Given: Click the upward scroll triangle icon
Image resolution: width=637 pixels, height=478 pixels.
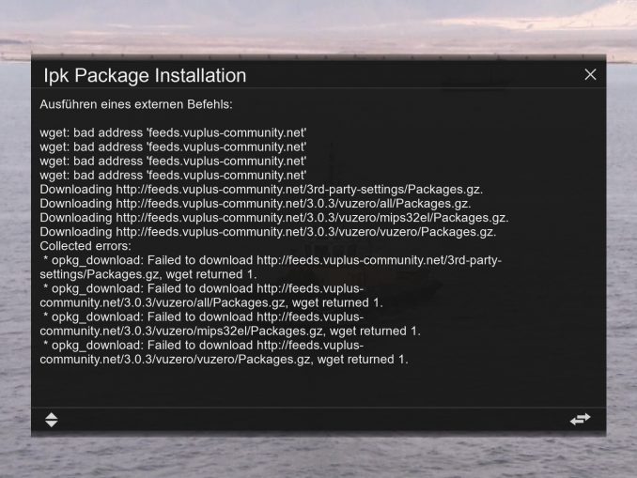Looking at the screenshot, I should pos(51,415).
